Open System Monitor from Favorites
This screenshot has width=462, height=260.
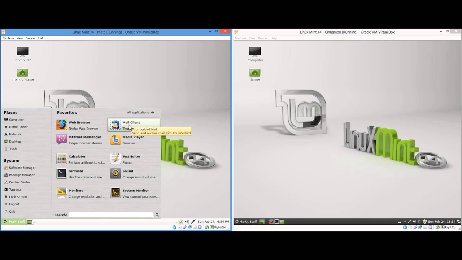[x=135, y=193]
